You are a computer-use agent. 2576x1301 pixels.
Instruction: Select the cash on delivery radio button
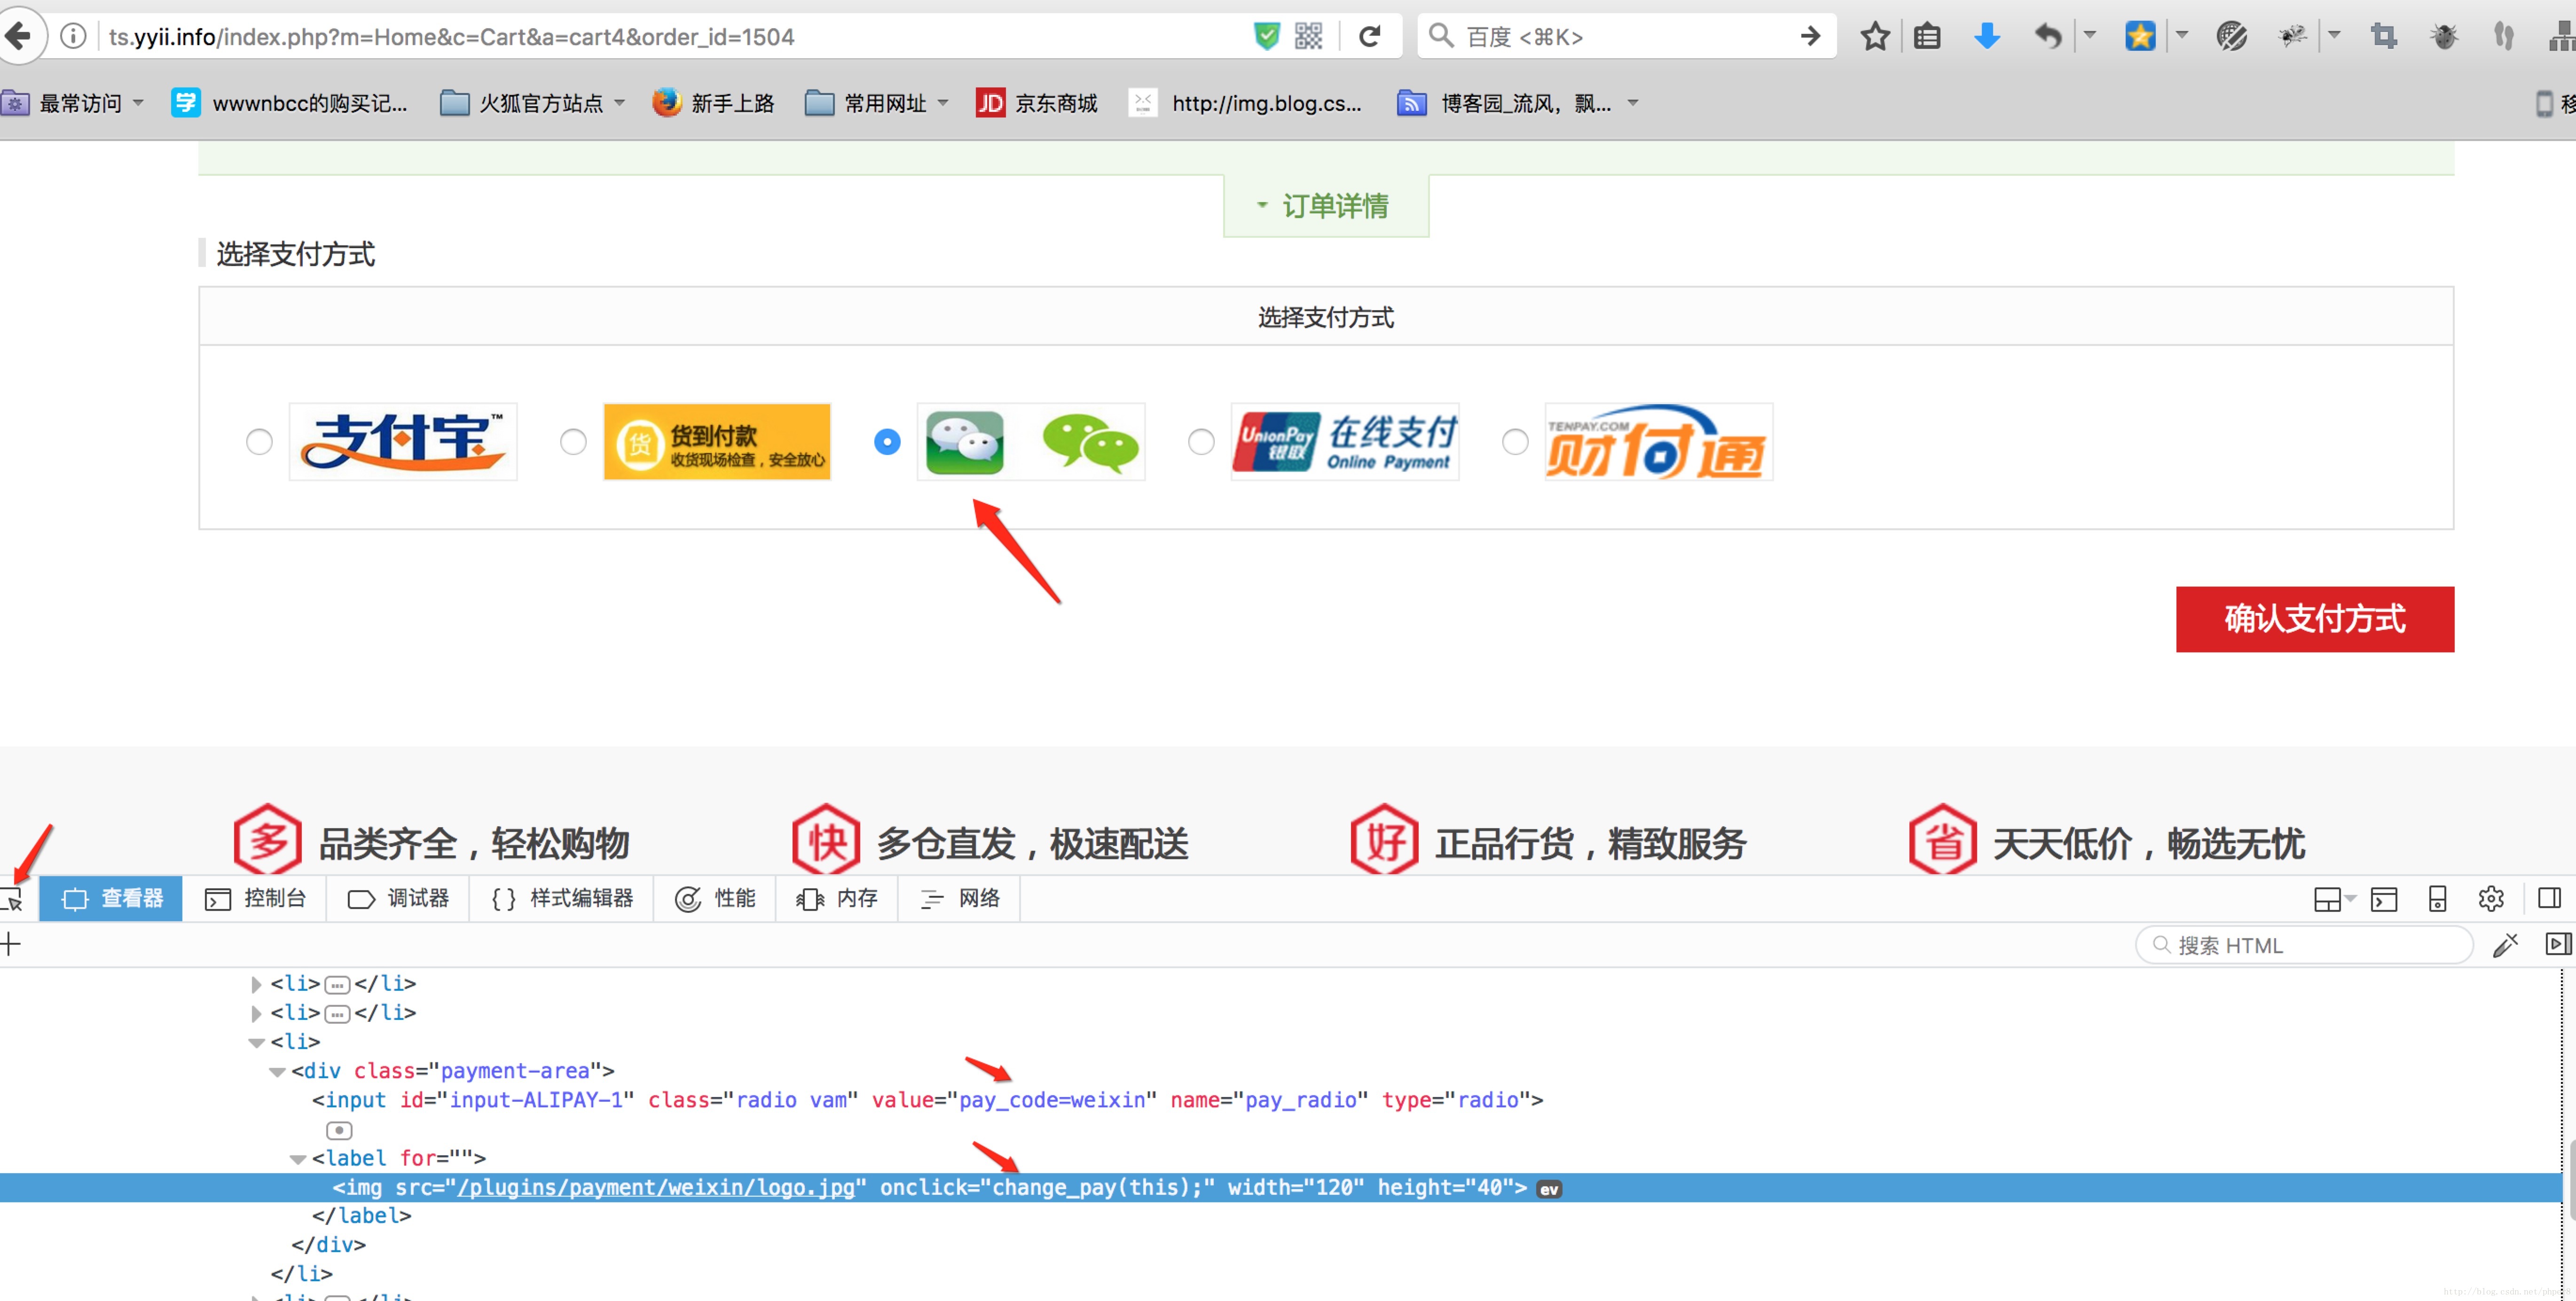coord(573,441)
